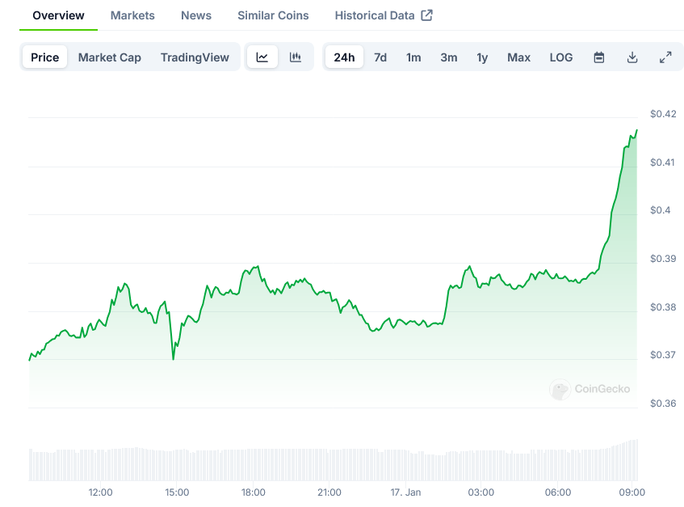
Task: Open the News tab
Action: click(x=196, y=15)
